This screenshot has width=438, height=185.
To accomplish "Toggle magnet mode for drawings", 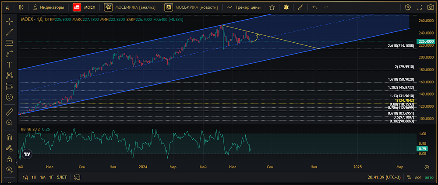I will tap(9, 137).
